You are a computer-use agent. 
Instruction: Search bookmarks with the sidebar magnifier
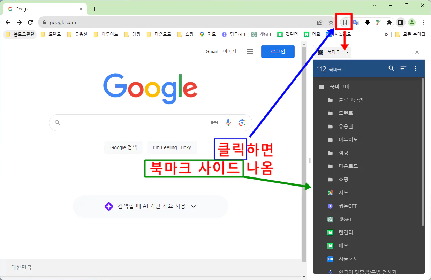pyautogui.click(x=392, y=69)
